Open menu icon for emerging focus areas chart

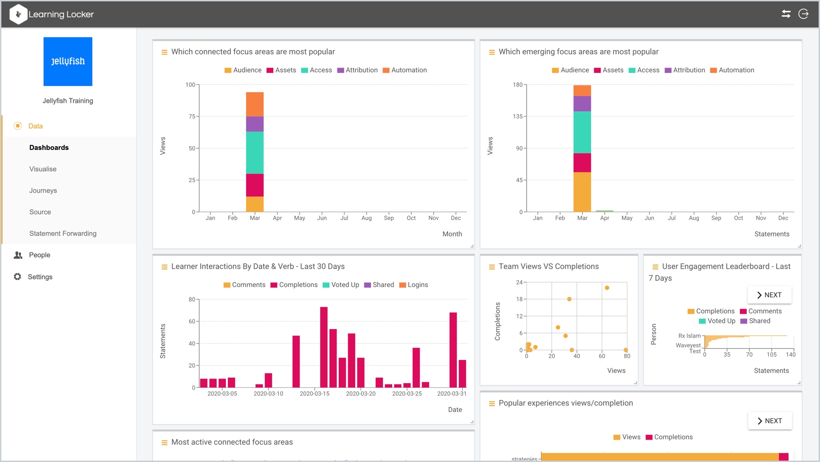point(492,52)
